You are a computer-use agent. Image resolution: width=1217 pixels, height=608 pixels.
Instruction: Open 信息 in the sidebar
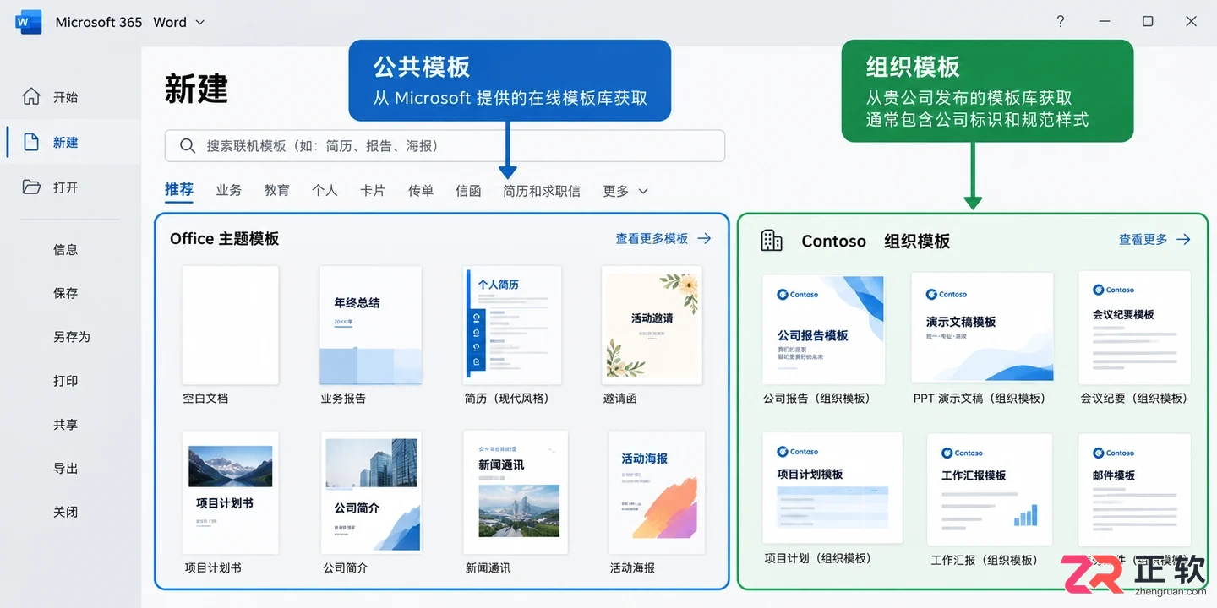pos(65,249)
